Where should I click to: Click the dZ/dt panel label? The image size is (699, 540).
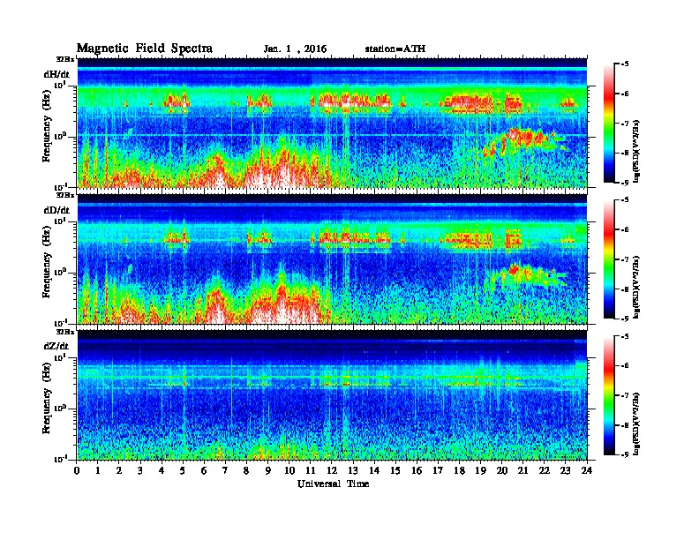(56, 346)
